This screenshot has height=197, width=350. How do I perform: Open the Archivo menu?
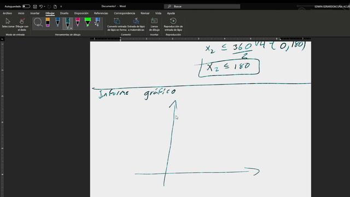[7, 13]
